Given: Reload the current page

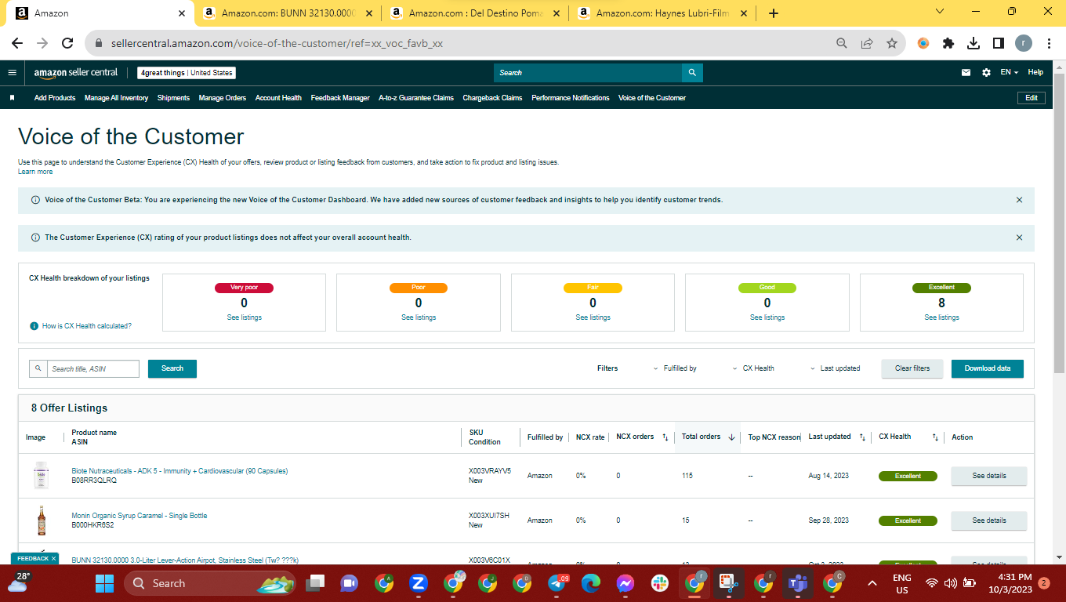Looking at the screenshot, I should pos(67,44).
